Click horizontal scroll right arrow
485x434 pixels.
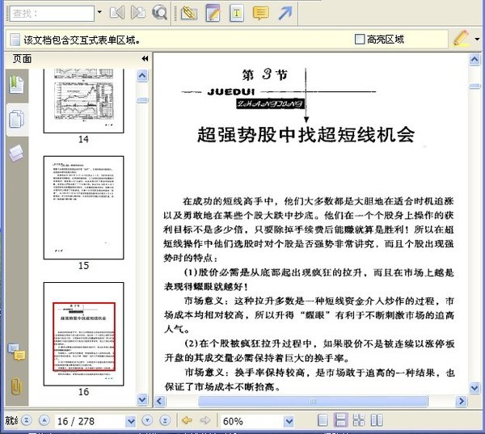[x=462, y=401]
